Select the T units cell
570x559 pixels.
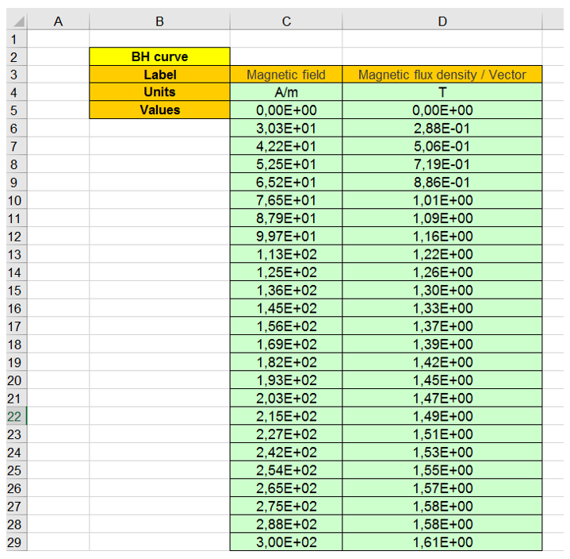click(442, 92)
